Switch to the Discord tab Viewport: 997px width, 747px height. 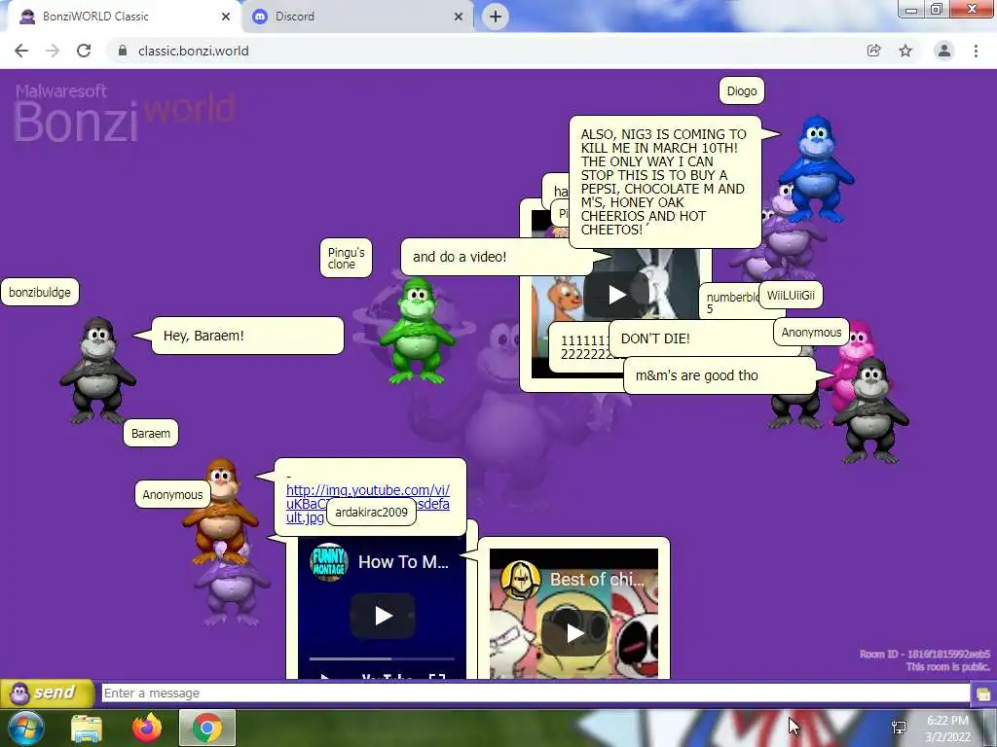coord(358,17)
